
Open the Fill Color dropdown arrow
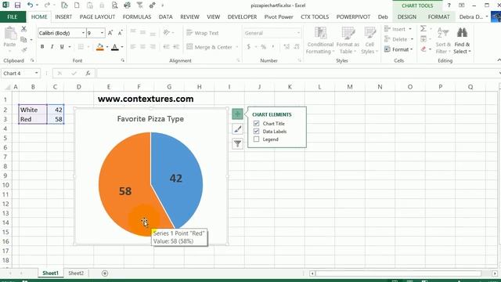107,47
